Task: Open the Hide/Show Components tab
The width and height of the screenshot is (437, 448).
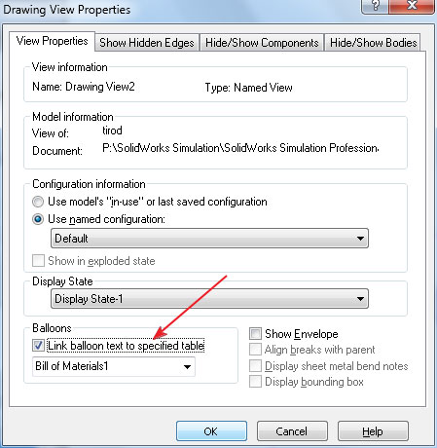Action: pos(262,43)
